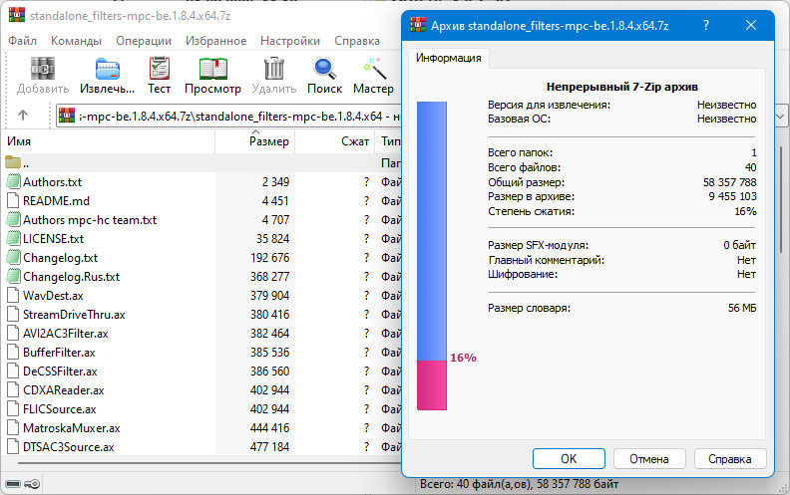Screen dimensions: 790x495
Task: Click the horizontal scrollbar under file list
Action: tap(209, 462)
